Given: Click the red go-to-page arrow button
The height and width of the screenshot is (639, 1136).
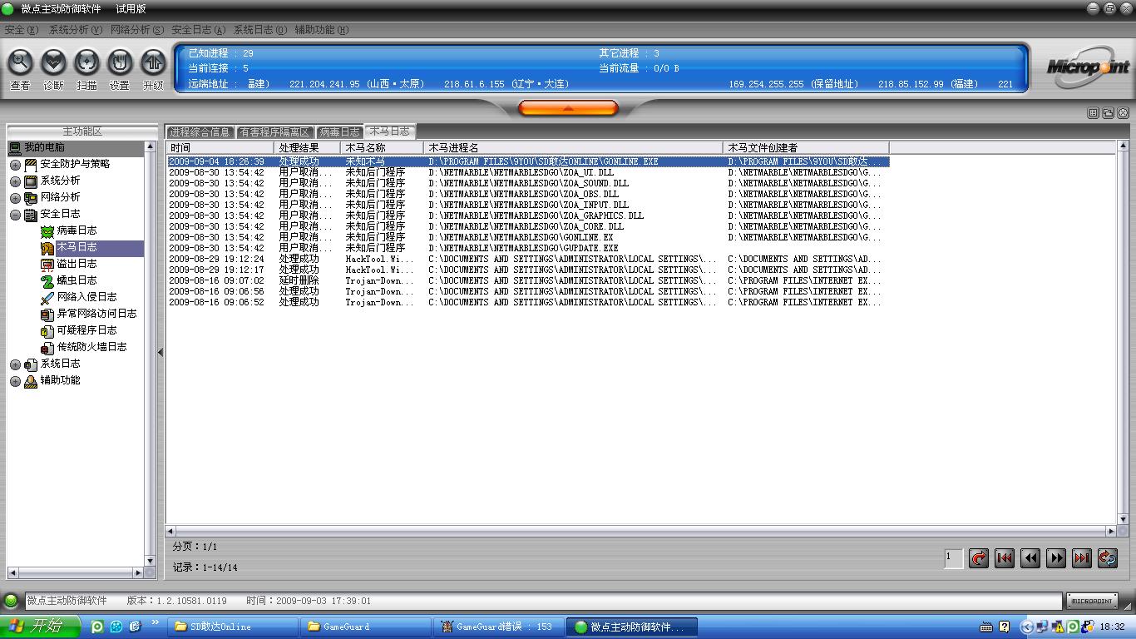Looking at the screenshot, I should pyautogui.click(x=979, y=558).
